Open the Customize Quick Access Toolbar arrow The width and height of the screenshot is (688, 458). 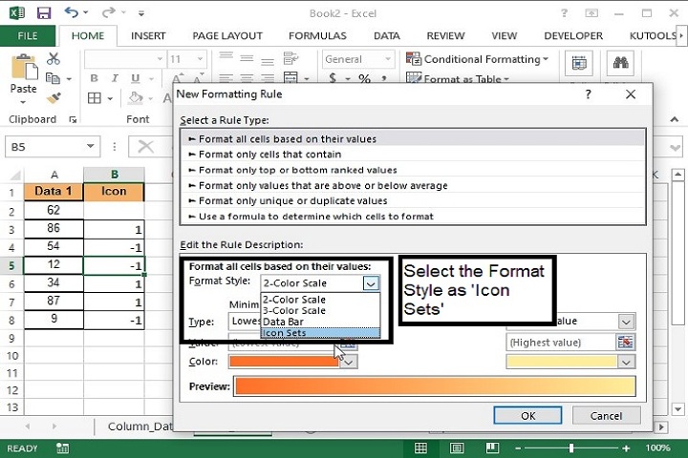141,13
